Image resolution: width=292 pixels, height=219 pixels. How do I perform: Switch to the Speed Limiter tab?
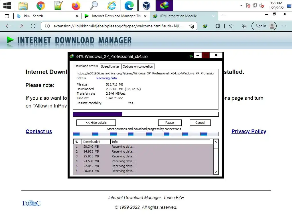pos(110,66)
